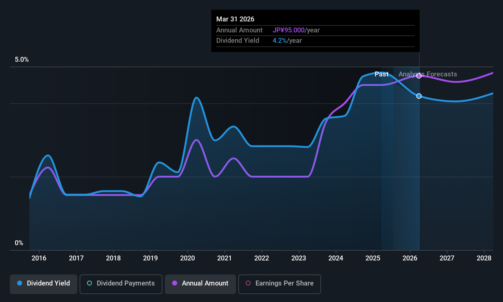Click the Past region label
This screenshot has width=503, height=302.
pos(381,74)
